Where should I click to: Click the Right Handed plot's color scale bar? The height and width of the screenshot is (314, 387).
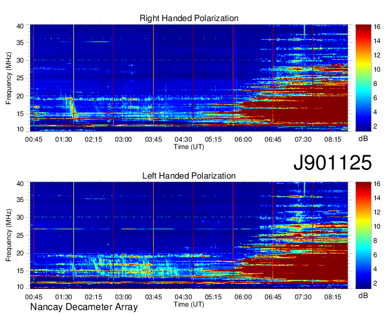click(x=363, y=78)
